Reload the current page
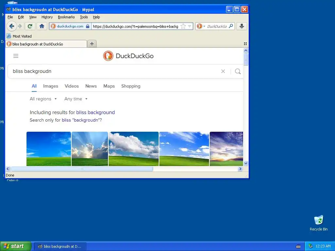The image size is (335, 251). point(30,26)
